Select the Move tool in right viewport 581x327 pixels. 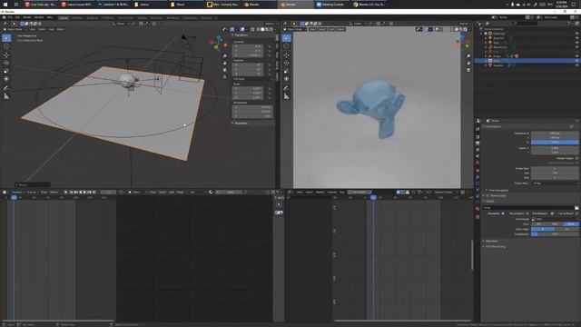(287, 54)
